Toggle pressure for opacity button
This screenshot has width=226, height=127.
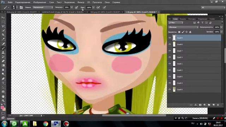[76, 7]
